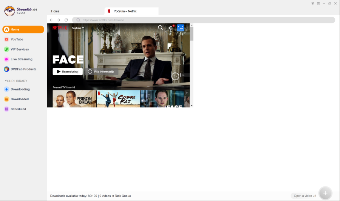Open the Scheduled tasks list

pos(18,109)
